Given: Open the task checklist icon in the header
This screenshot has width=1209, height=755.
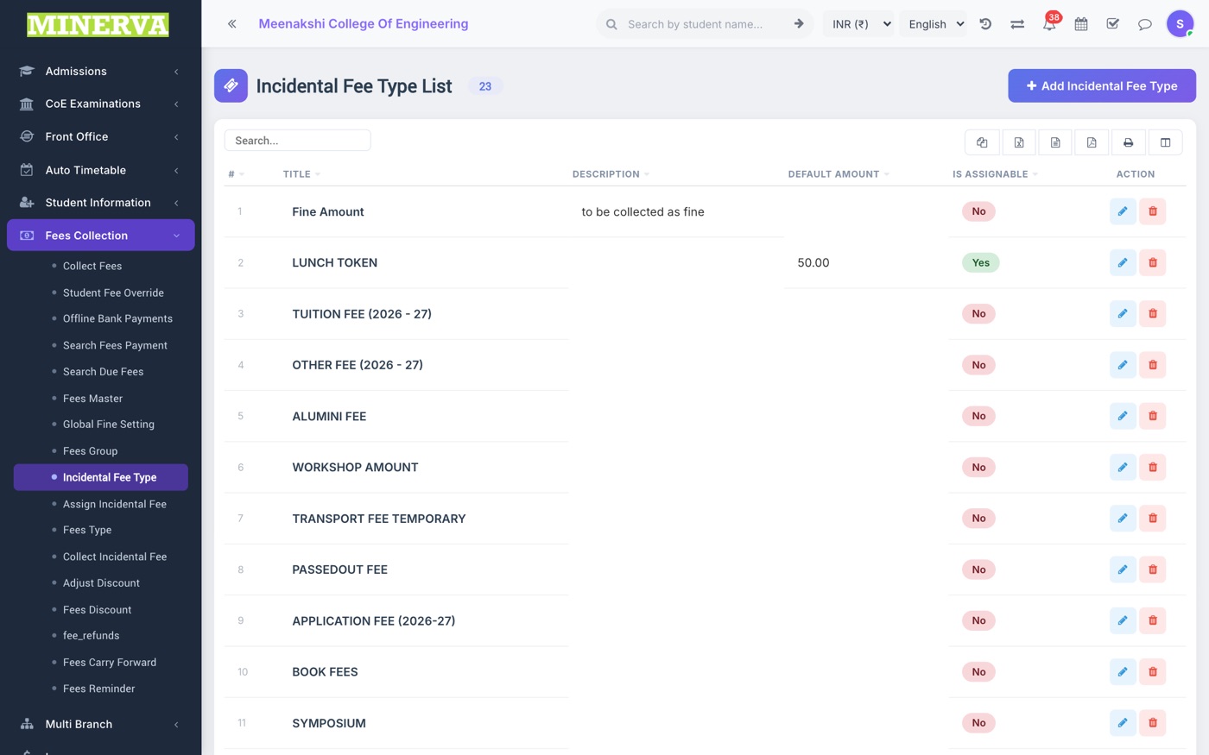Looking at the screenshot, I should click(1112, 24).
